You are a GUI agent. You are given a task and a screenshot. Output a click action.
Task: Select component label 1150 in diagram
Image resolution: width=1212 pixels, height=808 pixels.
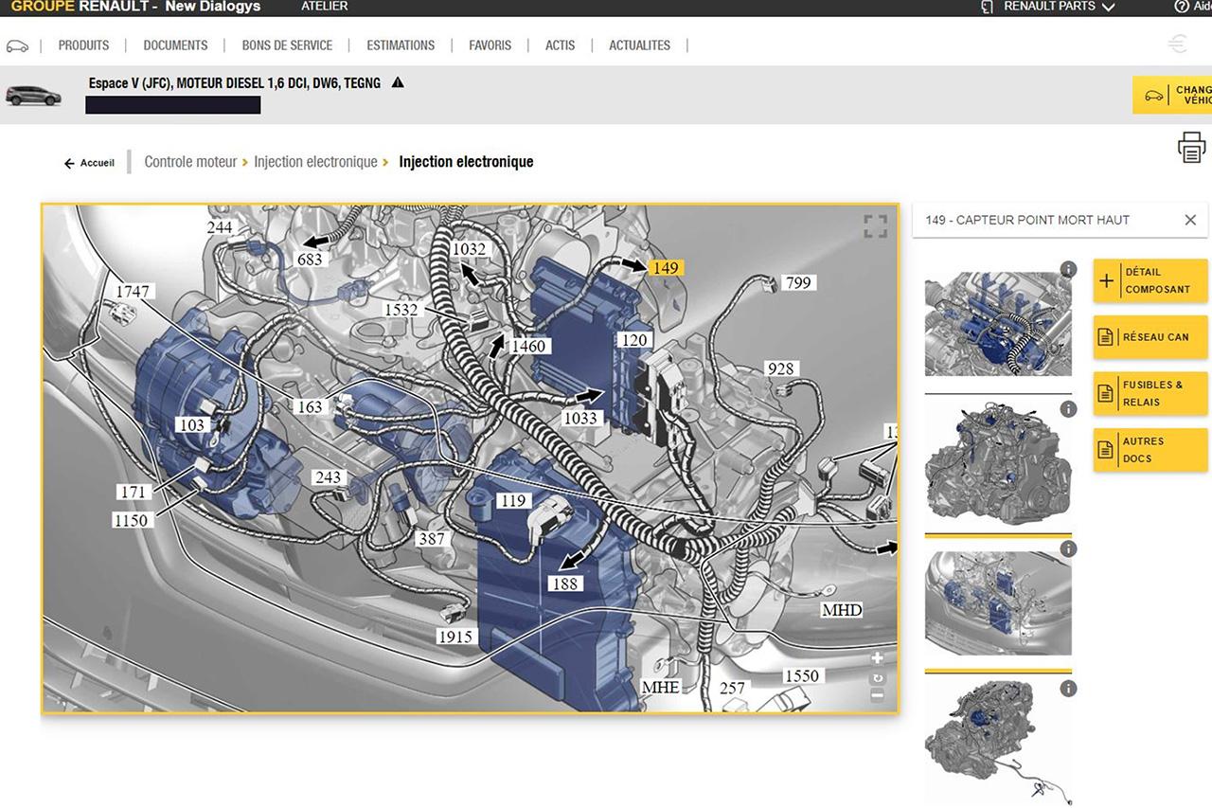tap(131, 520)
